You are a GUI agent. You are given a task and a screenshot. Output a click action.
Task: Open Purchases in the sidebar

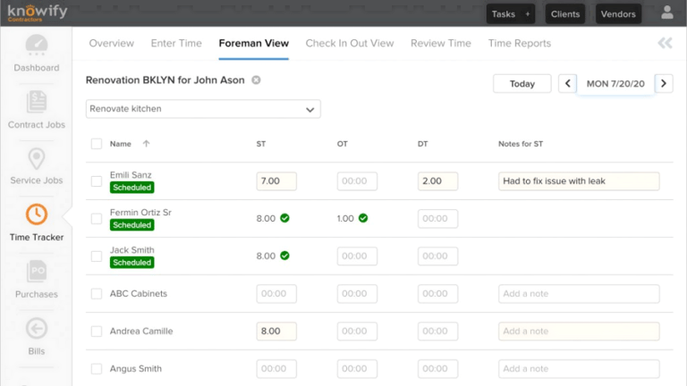[37, 279]
